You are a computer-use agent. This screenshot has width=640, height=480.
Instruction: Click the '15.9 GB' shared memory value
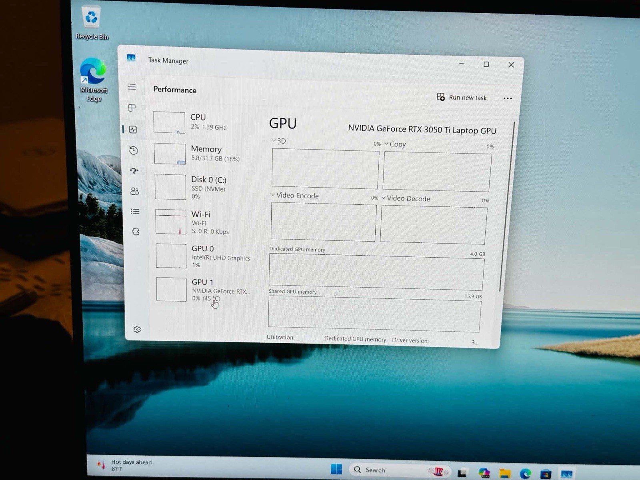click(473, 296)
